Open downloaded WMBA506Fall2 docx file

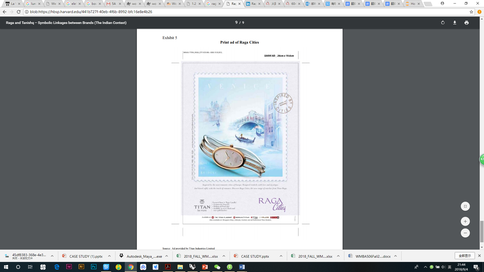370,256
